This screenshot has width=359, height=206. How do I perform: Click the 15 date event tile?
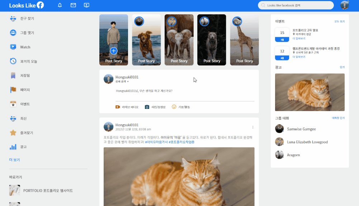pyautogui.click(x=282, y=35)
